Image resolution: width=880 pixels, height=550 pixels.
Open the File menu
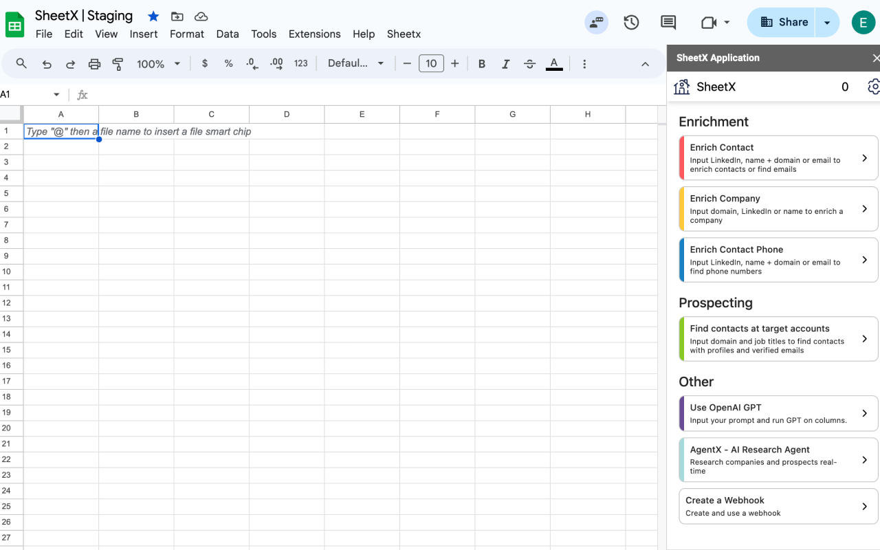tap(44, 34)
